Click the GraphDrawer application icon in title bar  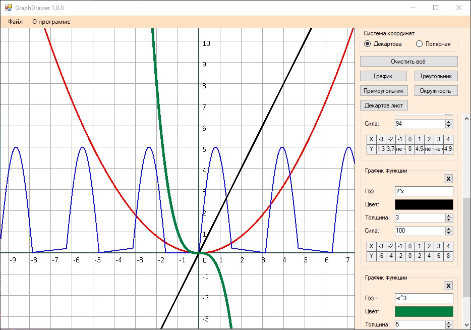(x=9, y=8)
